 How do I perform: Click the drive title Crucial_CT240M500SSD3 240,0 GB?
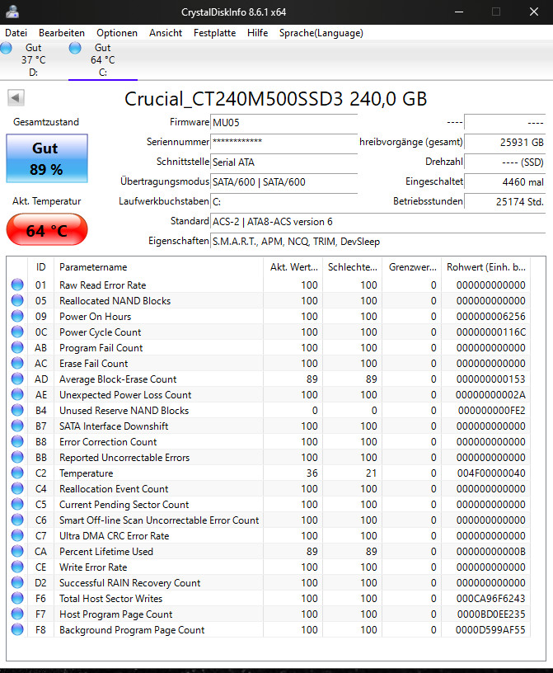coord(276,99)
